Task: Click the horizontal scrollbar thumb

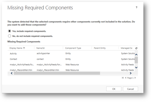Action: coord(57,73)
